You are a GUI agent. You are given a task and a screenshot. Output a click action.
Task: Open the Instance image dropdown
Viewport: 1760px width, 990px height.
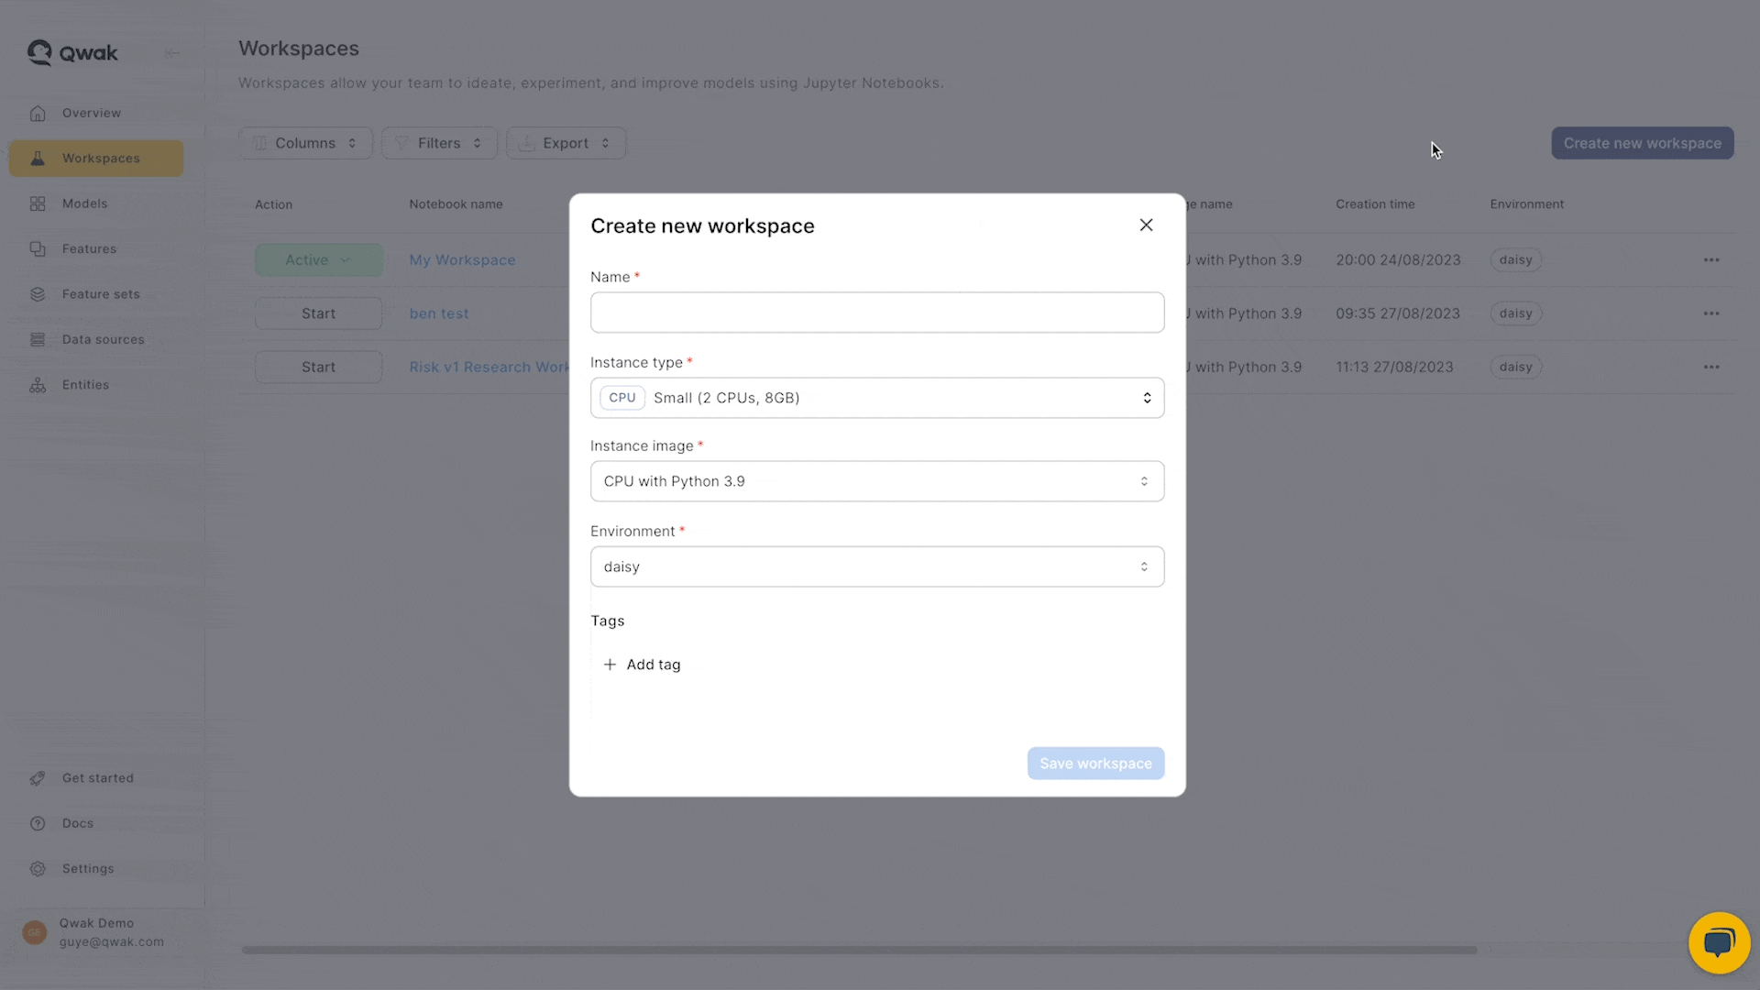(x=877, y=481)
